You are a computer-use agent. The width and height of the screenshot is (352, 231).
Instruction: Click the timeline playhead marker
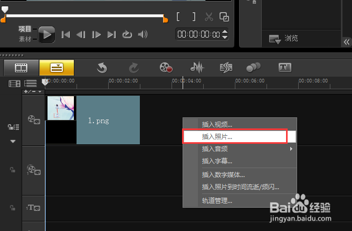click(x=45, y=82)
